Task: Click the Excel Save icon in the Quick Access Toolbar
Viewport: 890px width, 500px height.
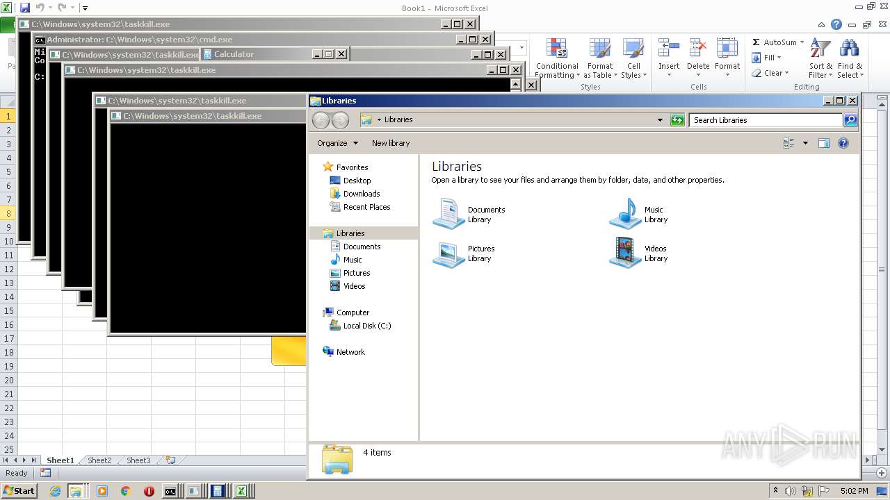Action: [x=25, y=8]
